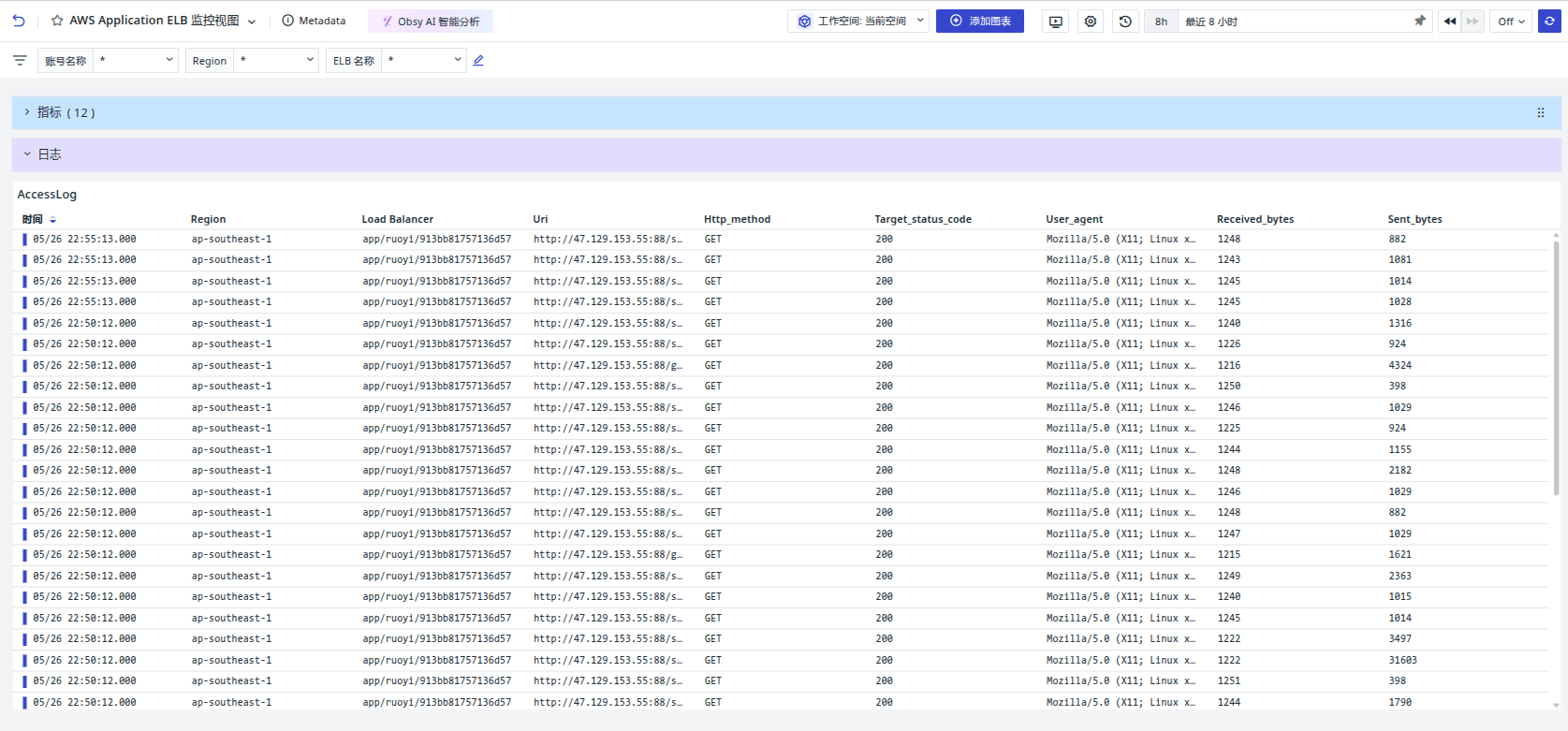Open the Off auto-refresh dropdown
This screenshot has height=731, width=1568.
pyautogui.click(x=1511, y=22)
